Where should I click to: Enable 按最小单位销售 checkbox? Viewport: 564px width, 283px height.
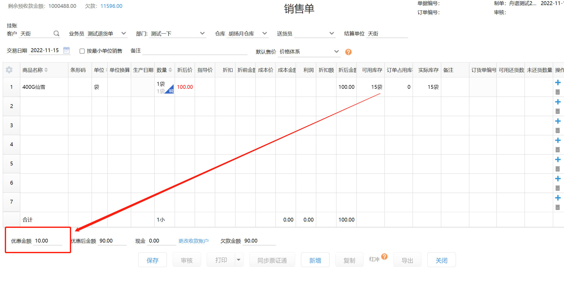point(82,51)
